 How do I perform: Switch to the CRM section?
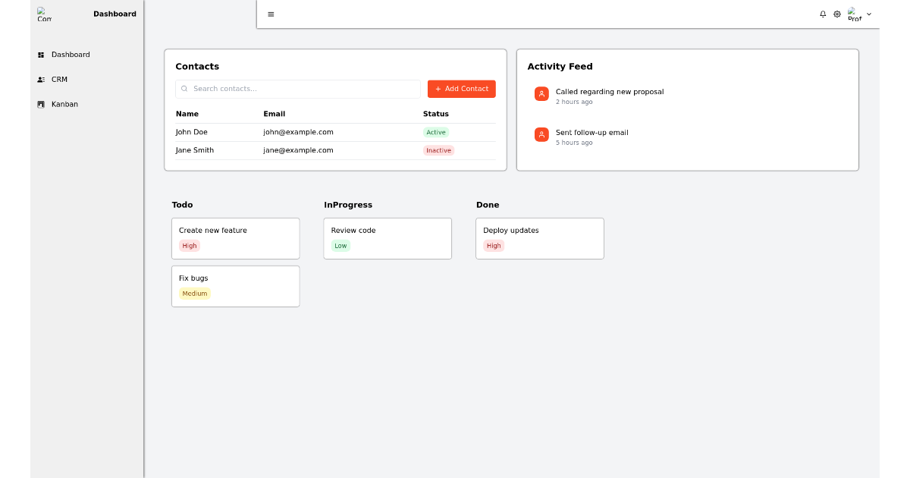tap(58, 79)
